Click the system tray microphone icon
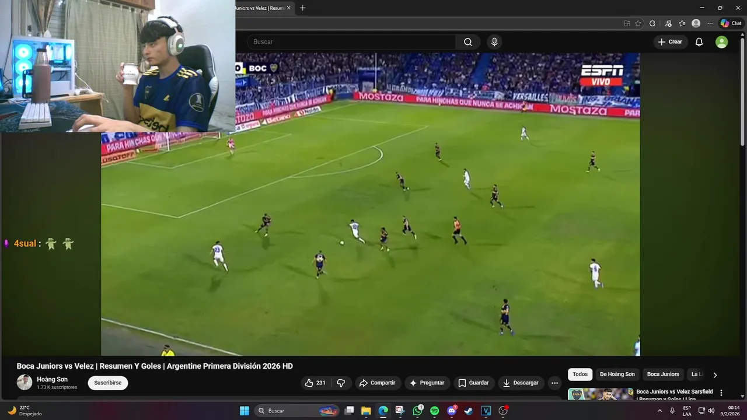The height and width of the screenshot is (420, 747). [x=672, y=411]
